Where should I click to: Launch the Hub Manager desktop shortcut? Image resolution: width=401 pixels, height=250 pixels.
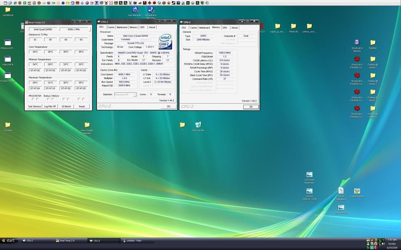[135, 11]
